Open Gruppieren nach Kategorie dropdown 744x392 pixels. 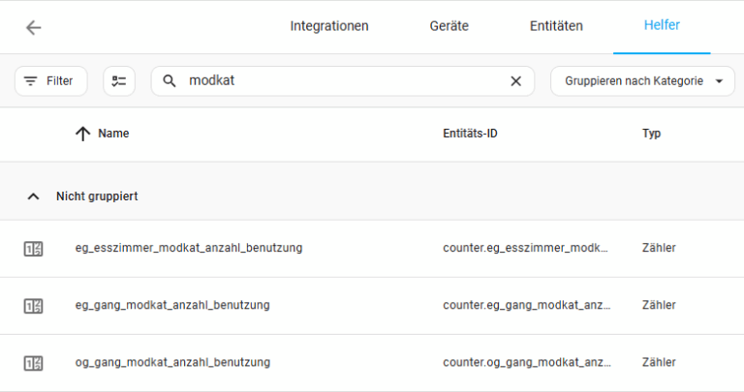(642, 81)
